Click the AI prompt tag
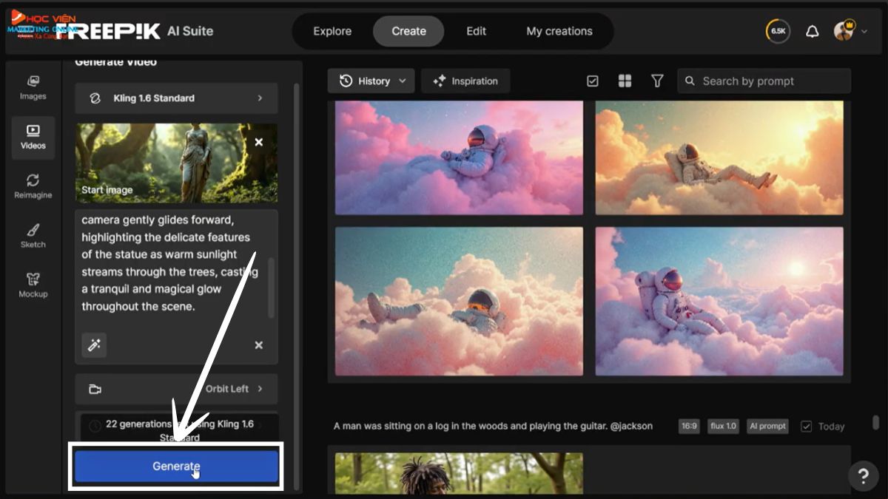 (767, 427)
